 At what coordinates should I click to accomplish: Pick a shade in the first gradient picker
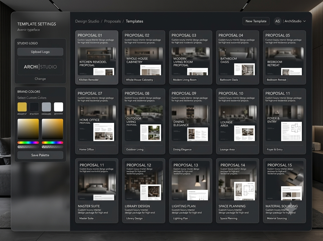pyautogui.click(x=28, y=129)
